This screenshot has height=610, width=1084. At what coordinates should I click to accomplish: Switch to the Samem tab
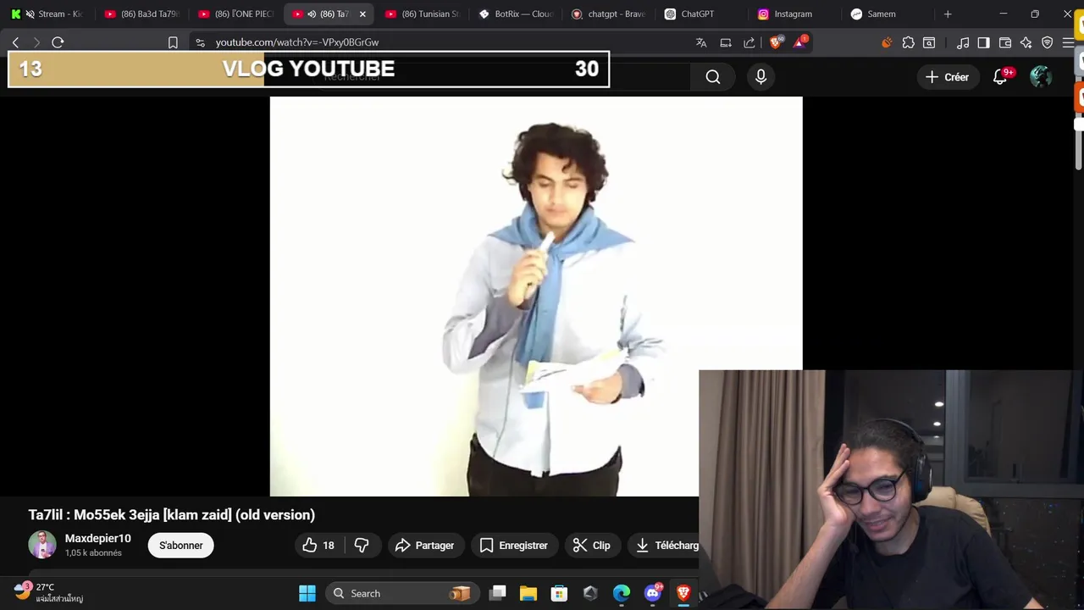(x=888, y=14)
